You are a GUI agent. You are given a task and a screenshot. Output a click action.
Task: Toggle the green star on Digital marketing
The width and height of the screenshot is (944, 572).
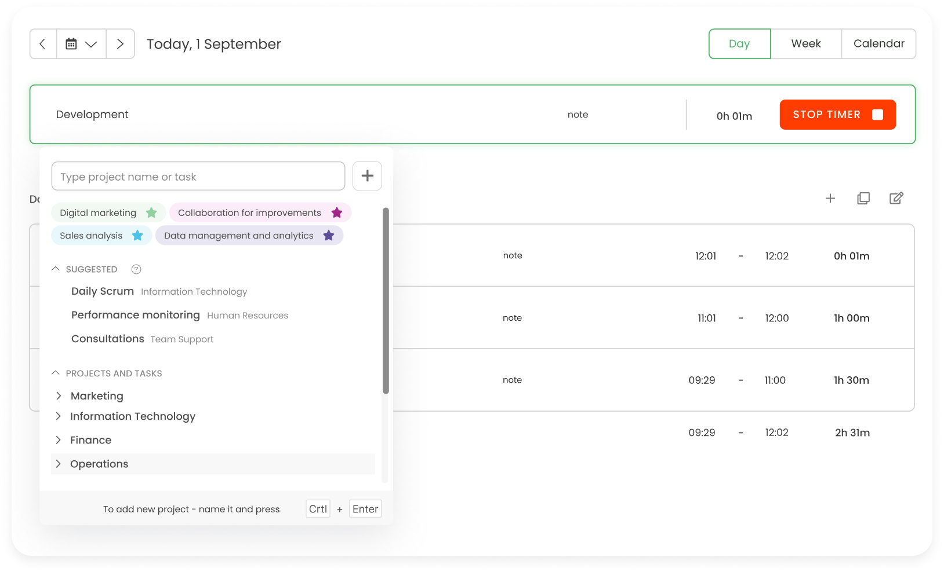coord(151,212)
